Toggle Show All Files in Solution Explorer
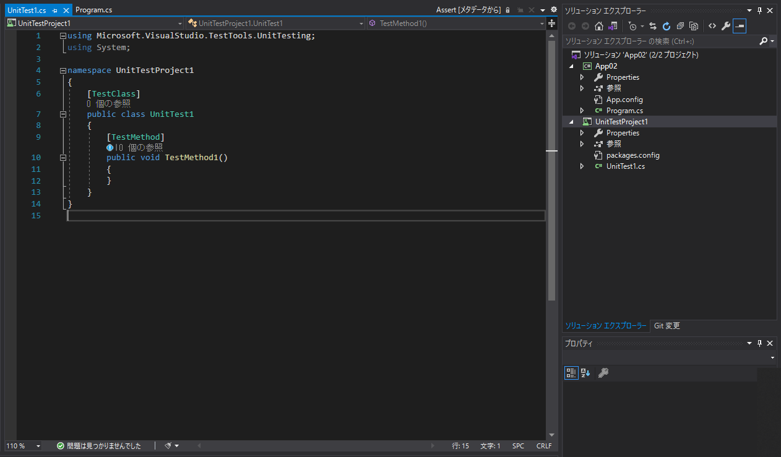The image size is (781, 457). (x=694, y=26)
